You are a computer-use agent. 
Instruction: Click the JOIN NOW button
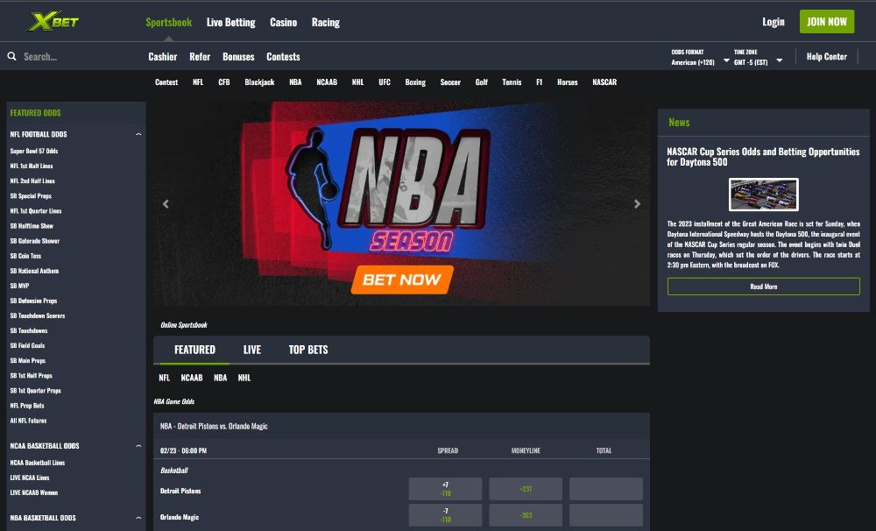coord(827,21)
